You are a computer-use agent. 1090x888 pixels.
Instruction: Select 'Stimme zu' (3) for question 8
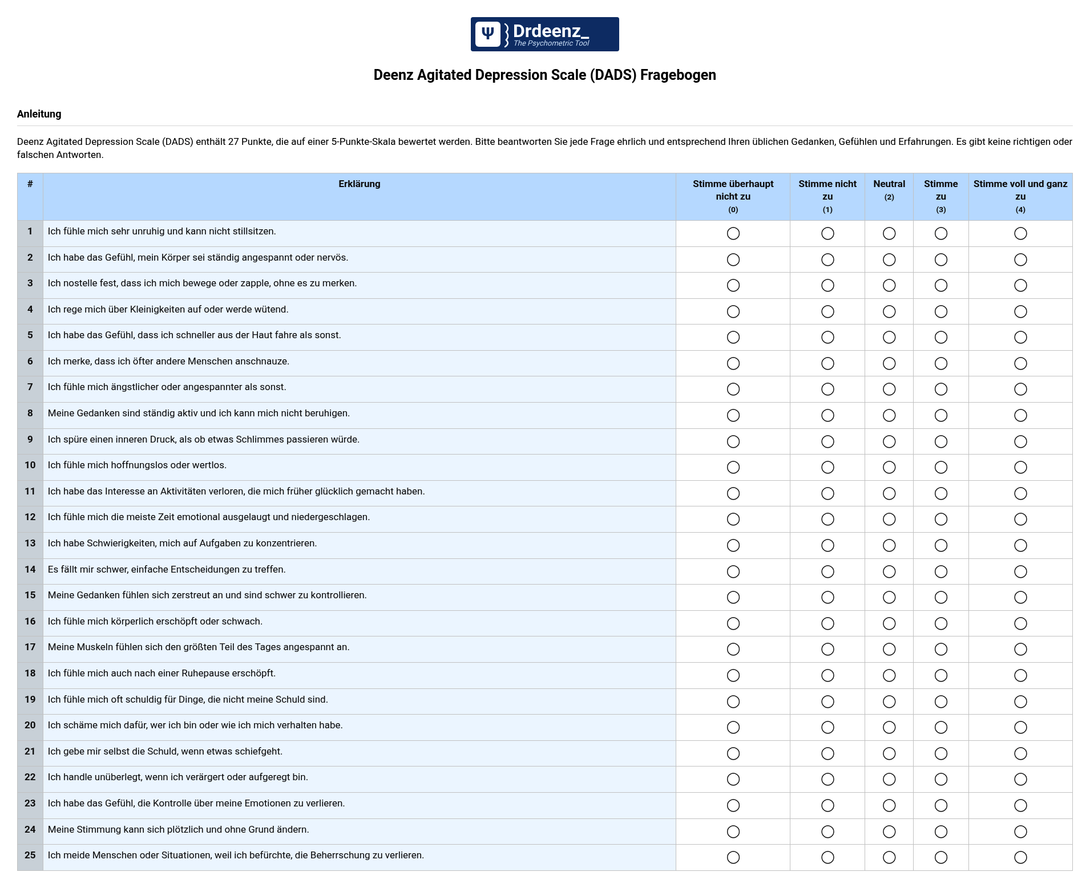coord(941,416)
